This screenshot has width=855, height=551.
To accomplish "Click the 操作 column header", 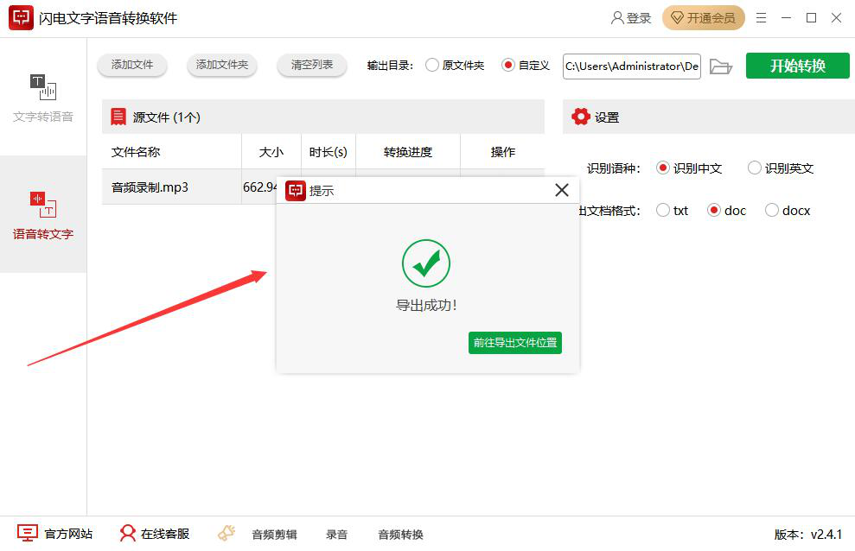I will 502,152.
